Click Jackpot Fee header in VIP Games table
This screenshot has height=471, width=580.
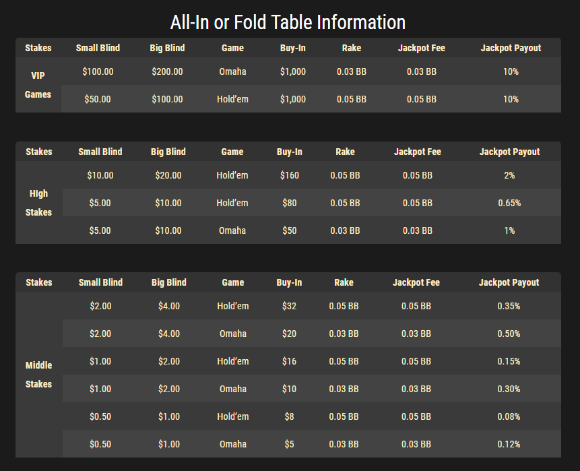tap(422, 48)
